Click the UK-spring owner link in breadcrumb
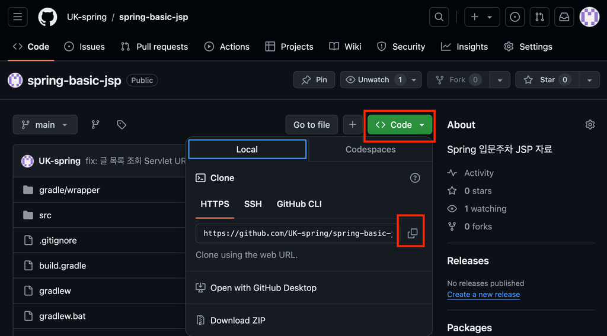The height and width of the screenshot is (336, 607). [x=87, y=17]
